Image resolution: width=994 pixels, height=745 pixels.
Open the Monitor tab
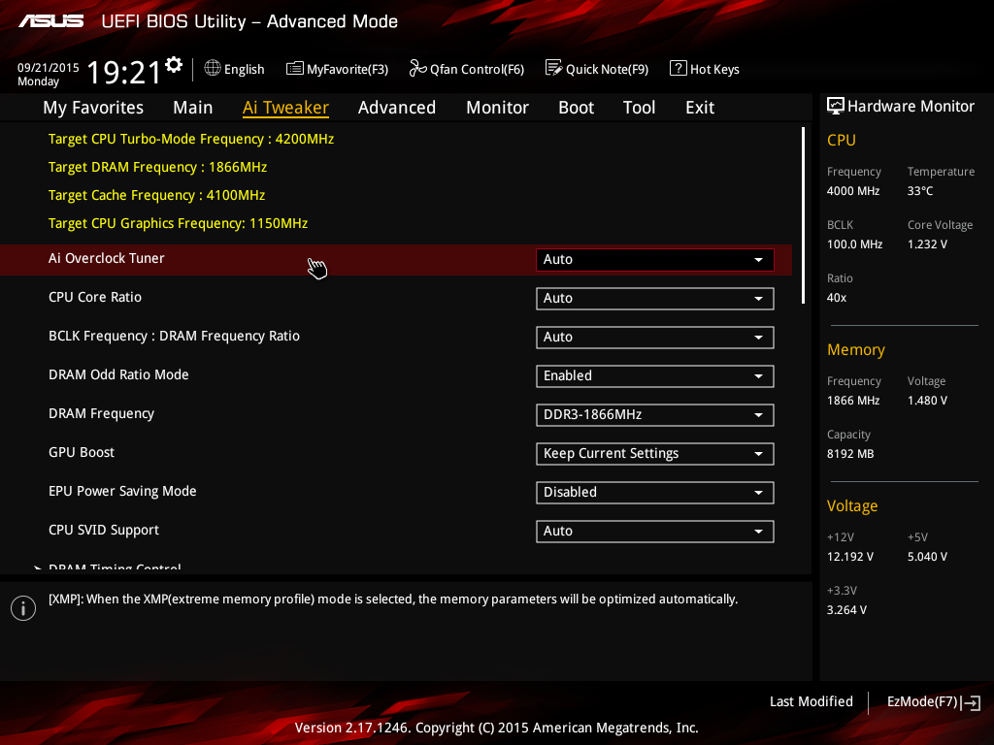(498, 108)
